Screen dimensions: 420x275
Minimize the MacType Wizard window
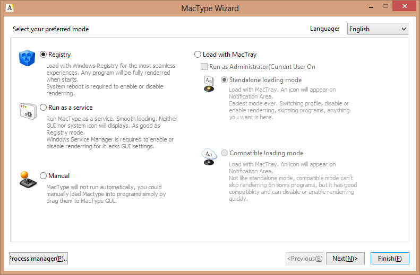(x=371, y=6)
